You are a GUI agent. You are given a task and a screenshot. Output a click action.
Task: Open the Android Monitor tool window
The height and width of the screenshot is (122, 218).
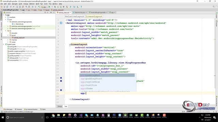pos(31,109)
